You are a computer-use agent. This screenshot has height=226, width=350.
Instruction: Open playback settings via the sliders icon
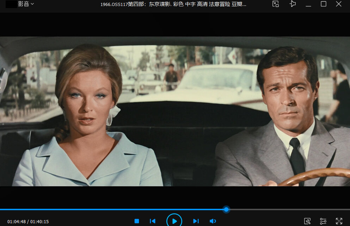323,221
